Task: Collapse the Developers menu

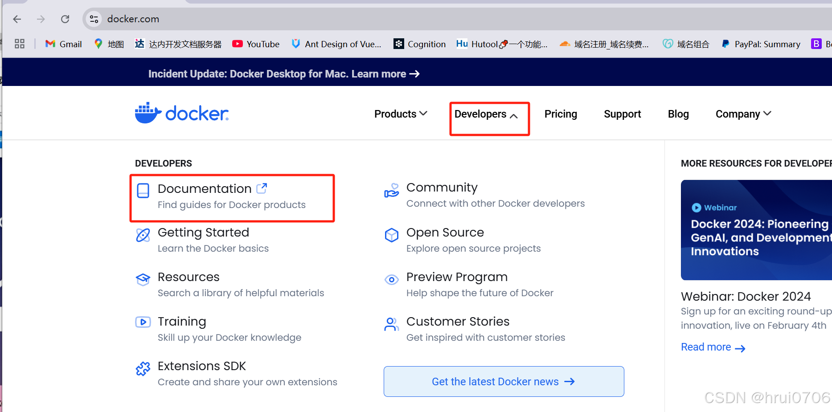Action: coord(486,114)
